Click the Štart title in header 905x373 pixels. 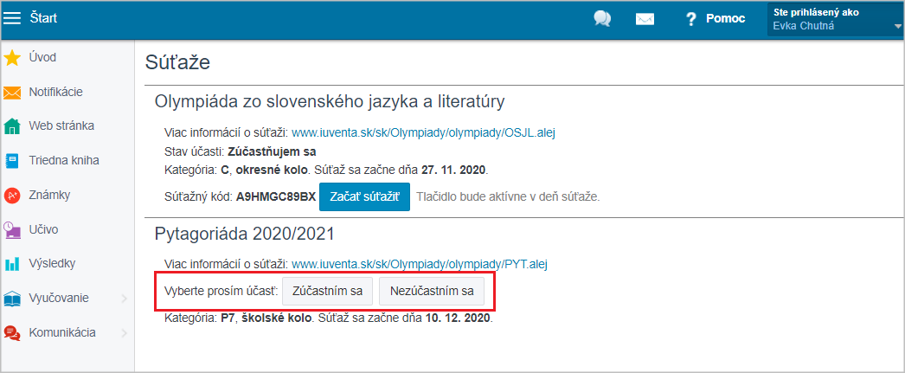coord(43,18)
